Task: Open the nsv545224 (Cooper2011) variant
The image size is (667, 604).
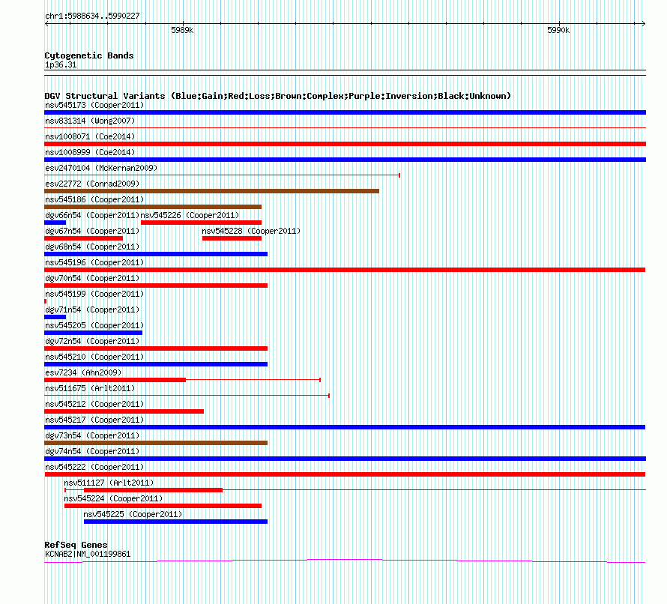Action: (113, 498)
